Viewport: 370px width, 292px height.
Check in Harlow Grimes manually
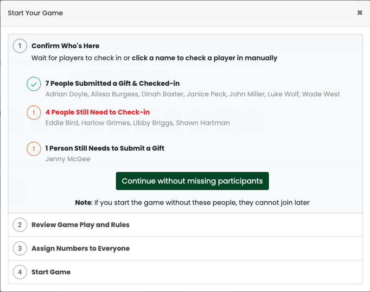pyautogui.click(x=105, y=123)
